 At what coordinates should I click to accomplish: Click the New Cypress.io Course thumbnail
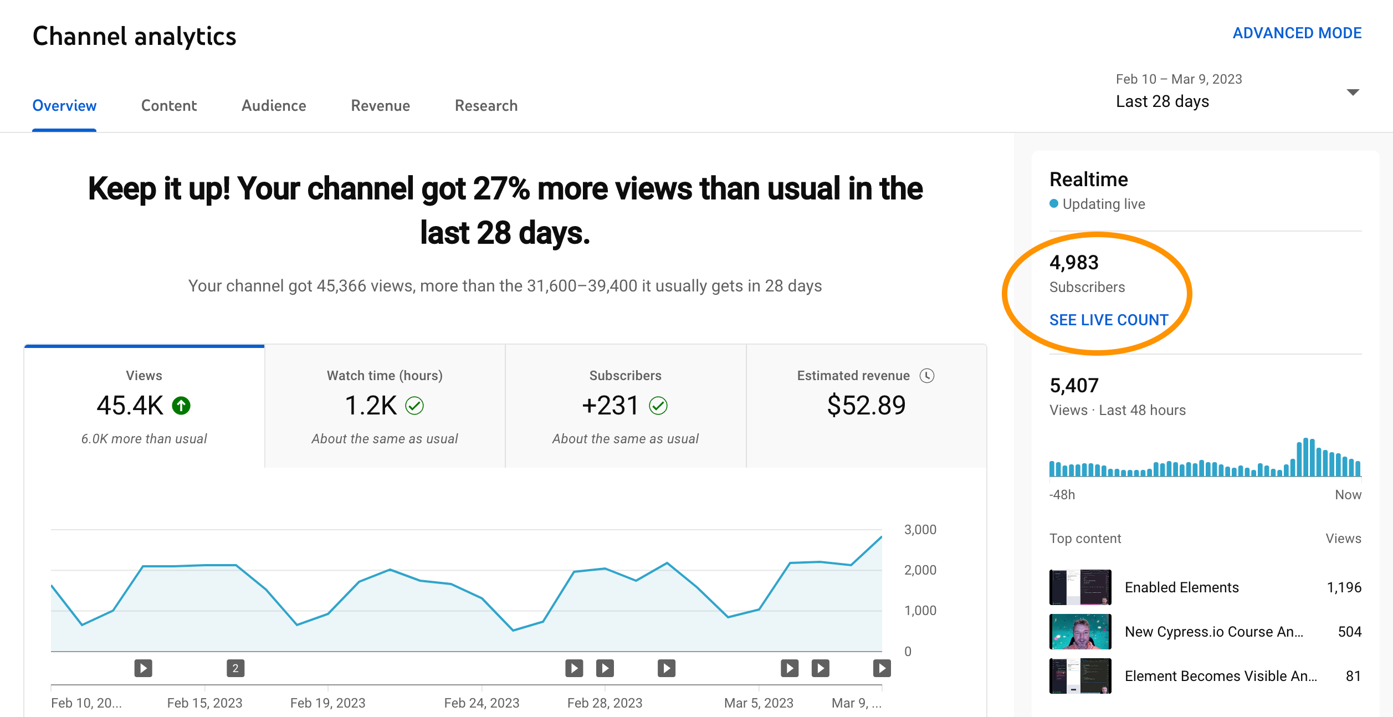pyautogui.click(x=1080, y=632)
